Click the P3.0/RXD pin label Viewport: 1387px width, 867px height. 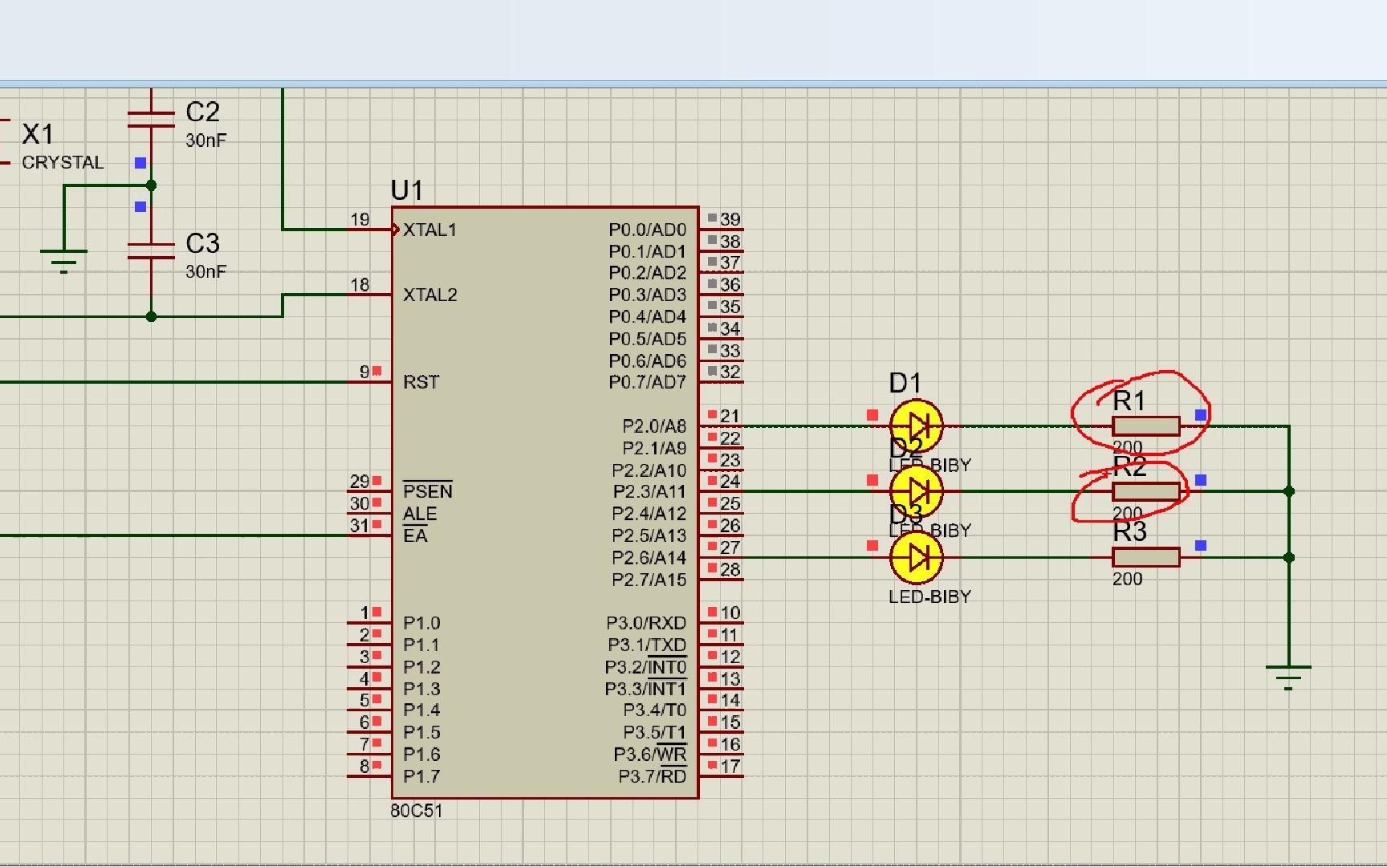(x=646, y=623)
